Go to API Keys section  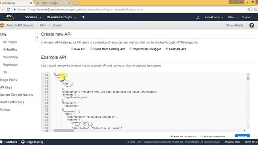(6, 87)
